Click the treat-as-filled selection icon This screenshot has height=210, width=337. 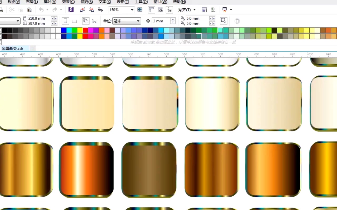tap(223, 21)
